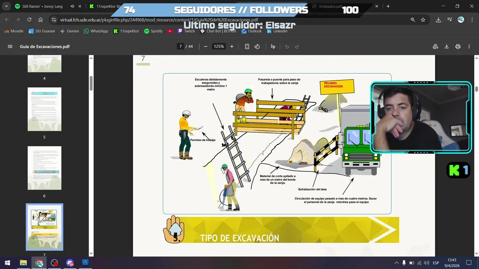Open the volume control in system tray
The width and height of the screenshot is (479, 269).
pyautogui.click(x=427, y=263)
